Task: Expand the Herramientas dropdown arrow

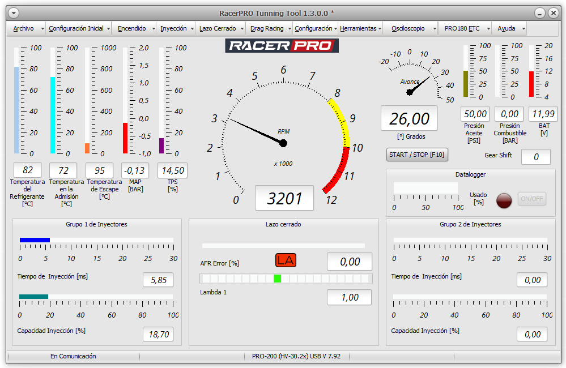Action: [x=380, y=28]
